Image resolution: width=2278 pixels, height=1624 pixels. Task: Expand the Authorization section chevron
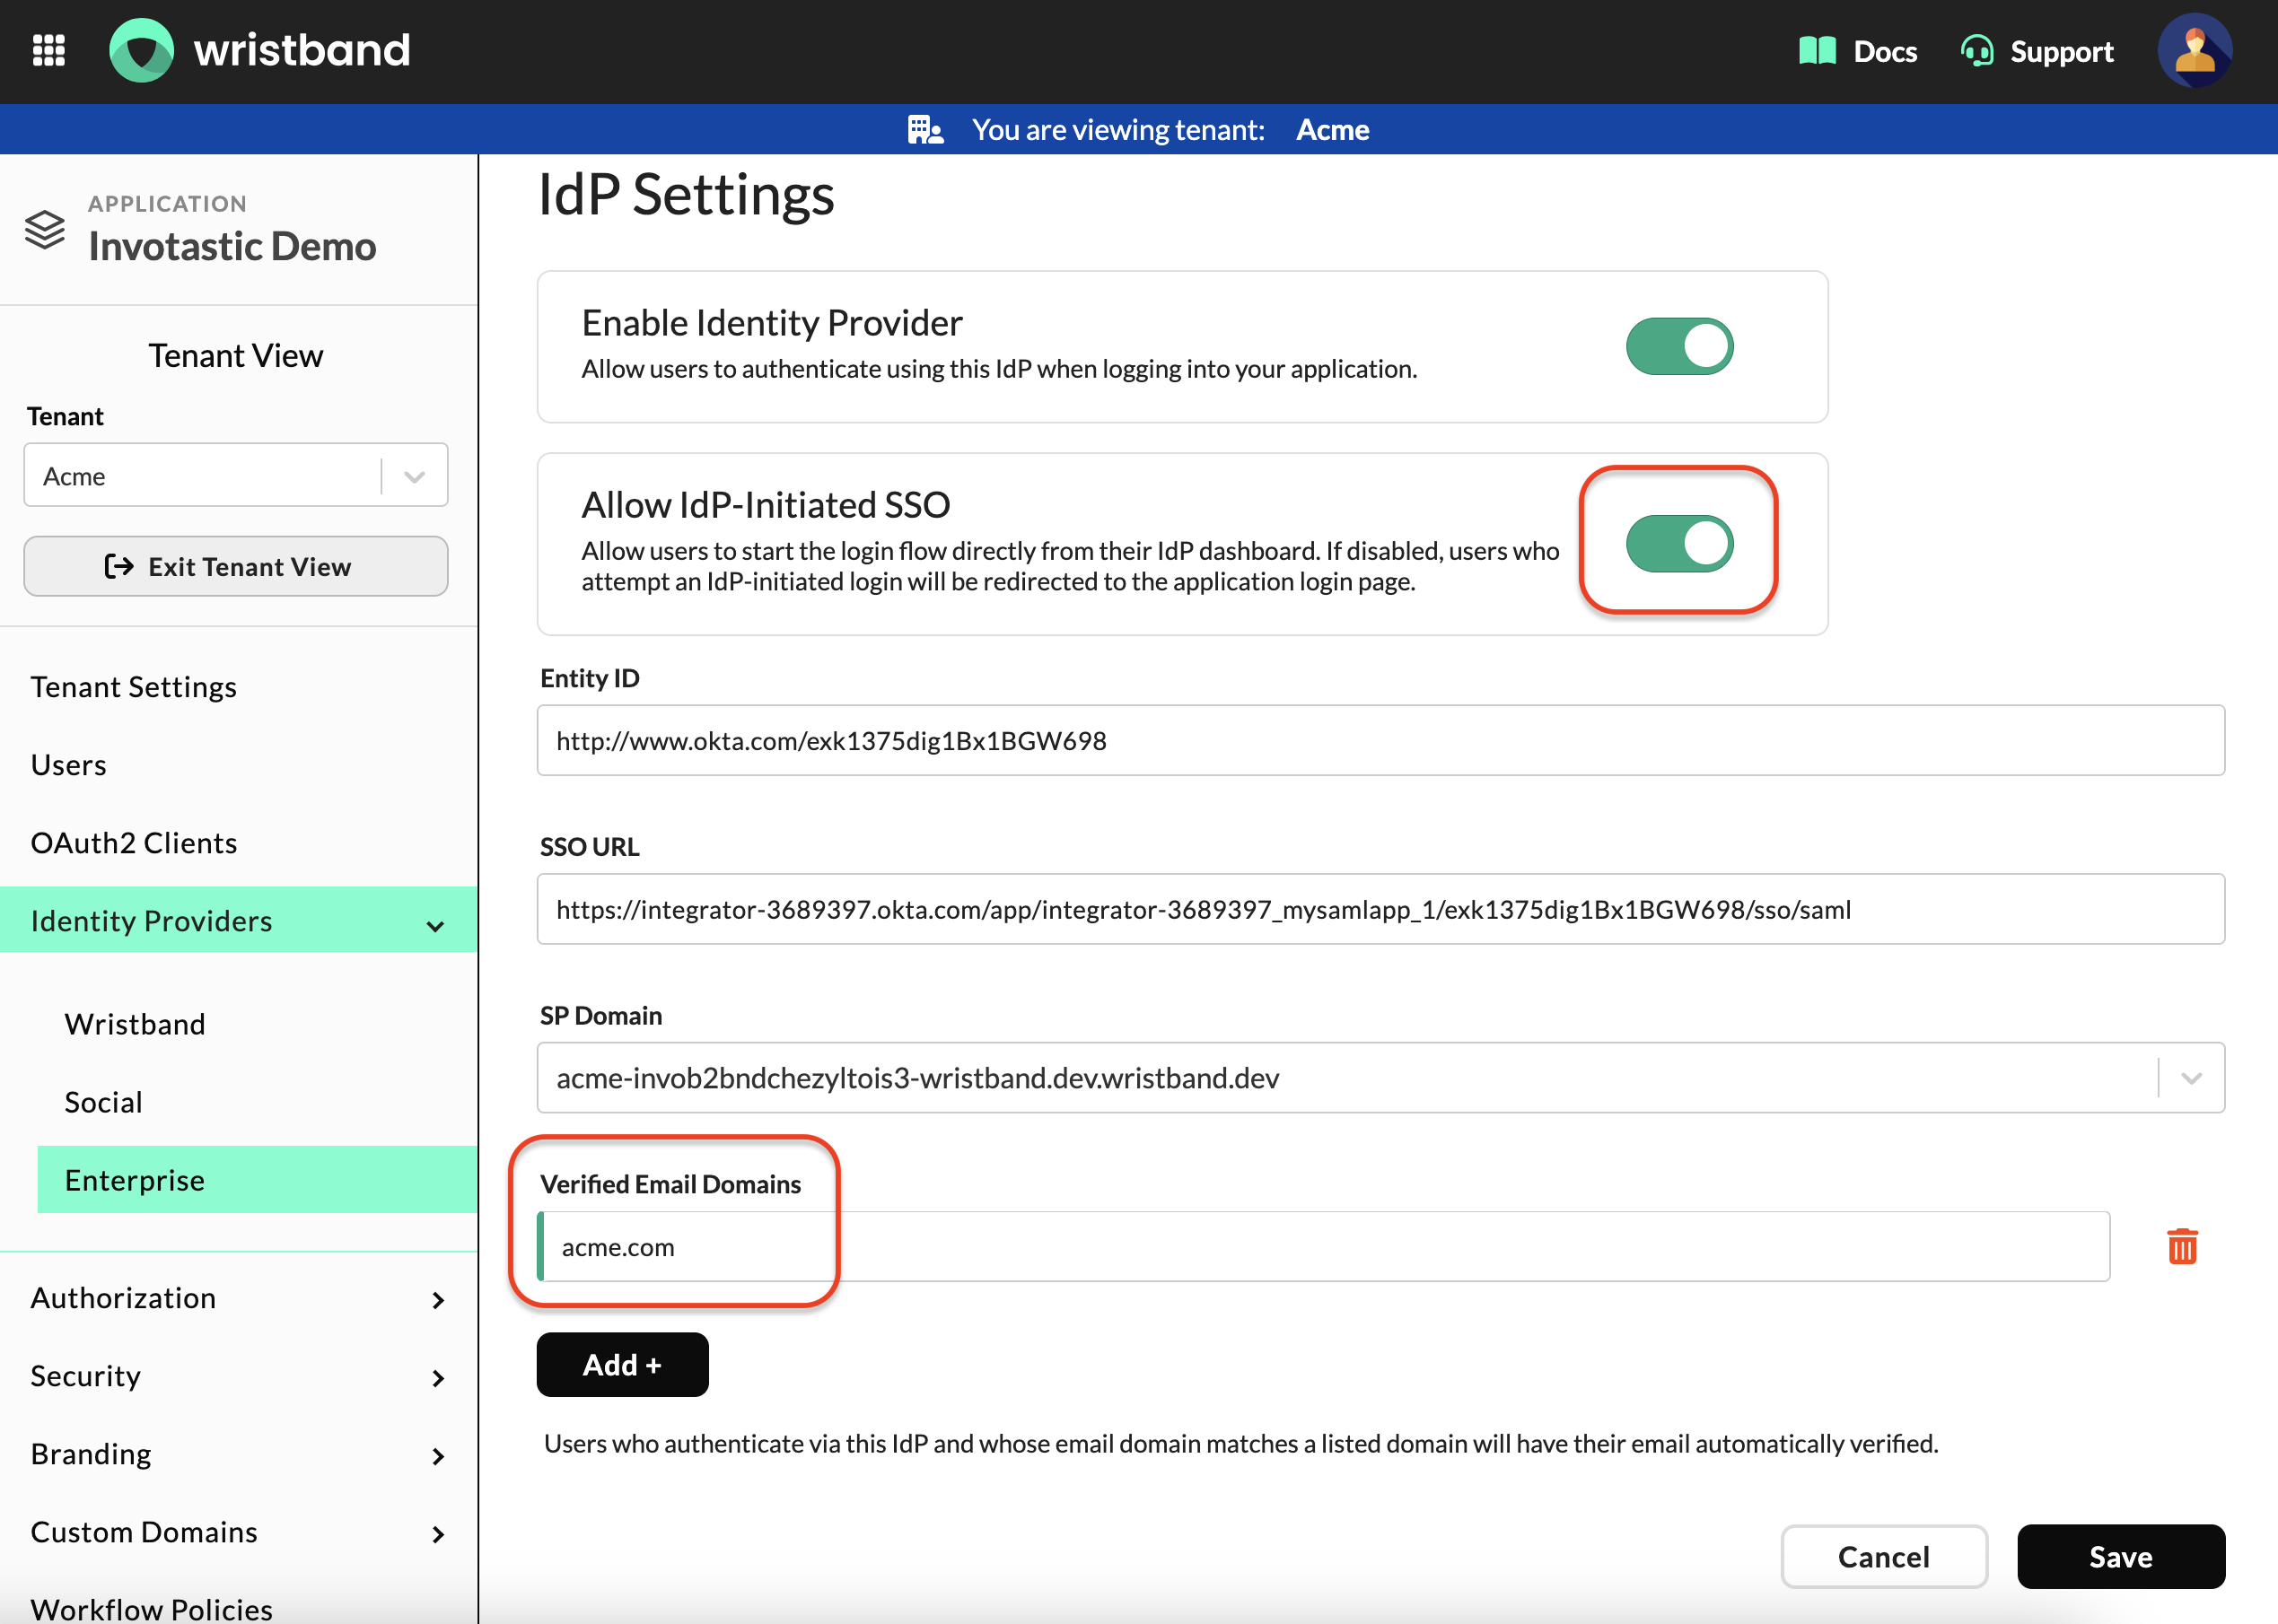click(x=437, y=1299)
